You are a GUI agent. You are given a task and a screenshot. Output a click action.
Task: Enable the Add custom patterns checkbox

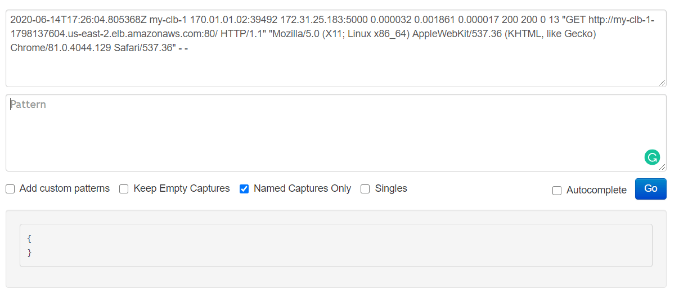tap(10, 189)
